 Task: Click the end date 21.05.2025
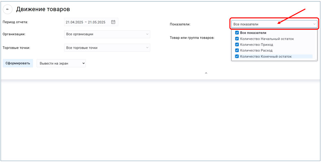tap(97, 22)
